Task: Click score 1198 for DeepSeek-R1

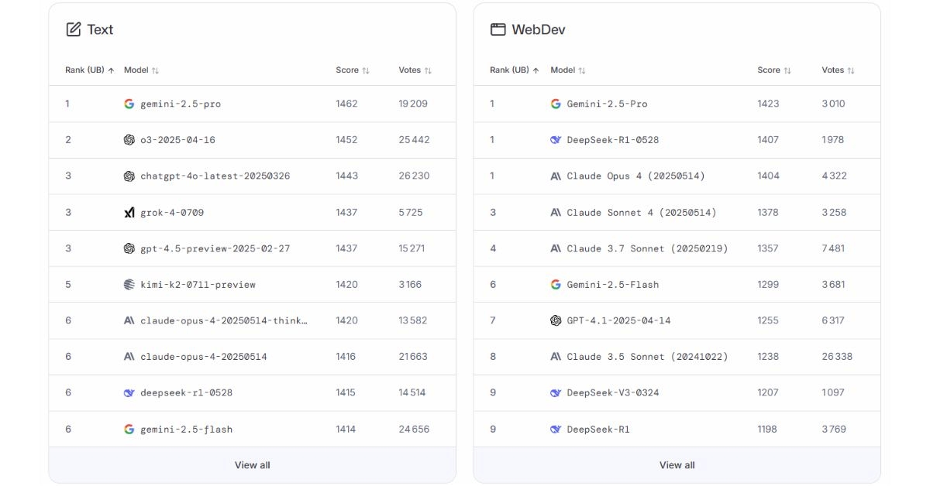Action: pyautogui.click(x=767, y=429)
